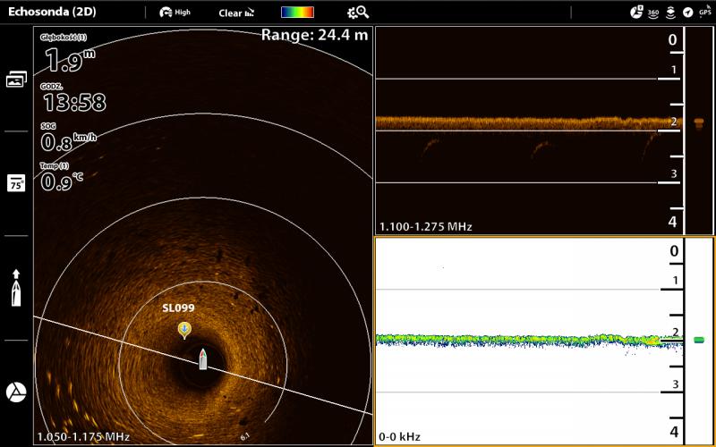Click the GPS status icon

tap(704, 13)
